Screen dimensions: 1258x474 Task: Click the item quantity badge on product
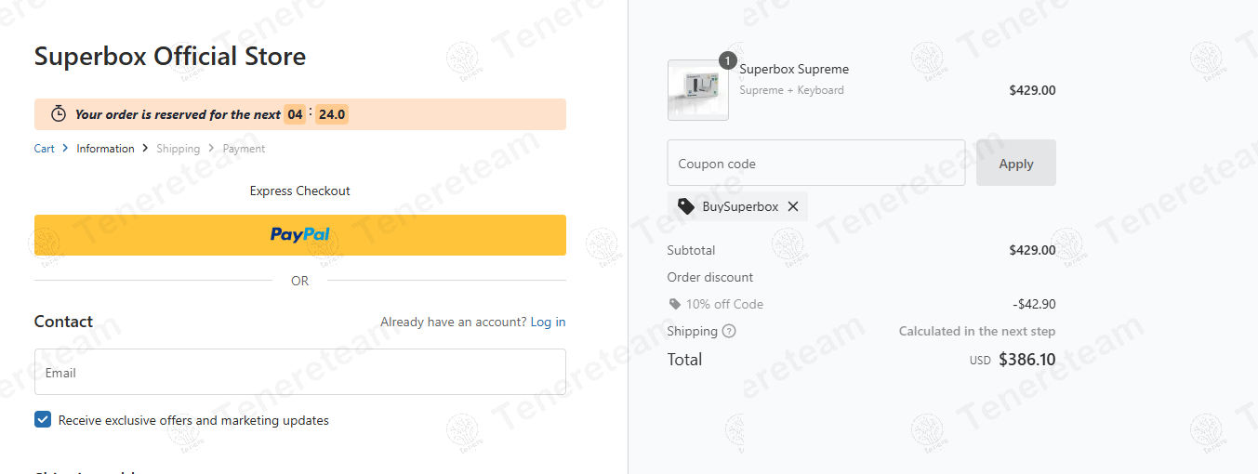click(x=727, y=61)
